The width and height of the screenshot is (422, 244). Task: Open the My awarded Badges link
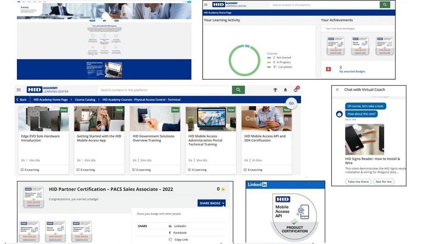(351, 72)
